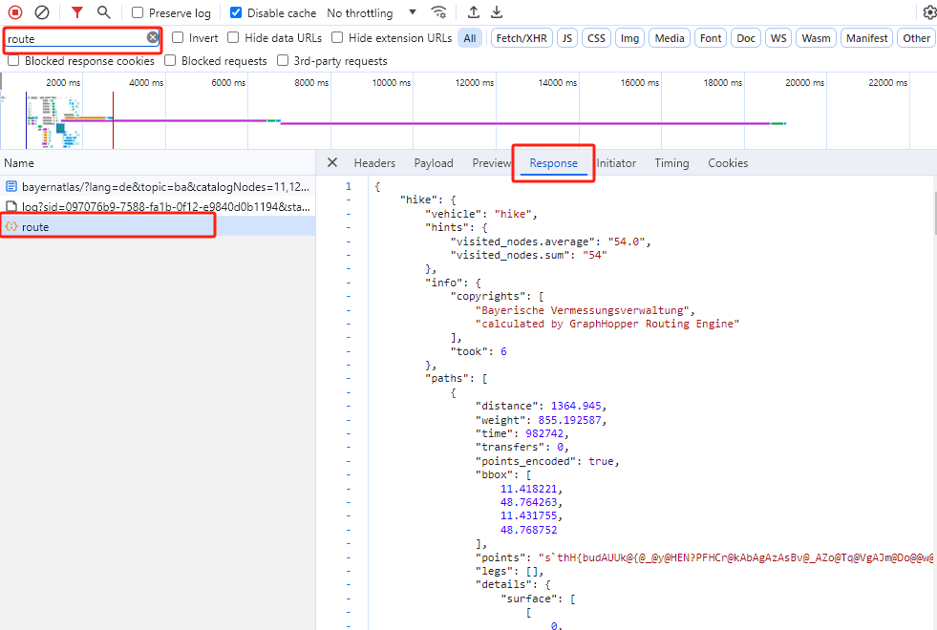
Task: Open the No throttling dropdown
Action: pos(372,12)
